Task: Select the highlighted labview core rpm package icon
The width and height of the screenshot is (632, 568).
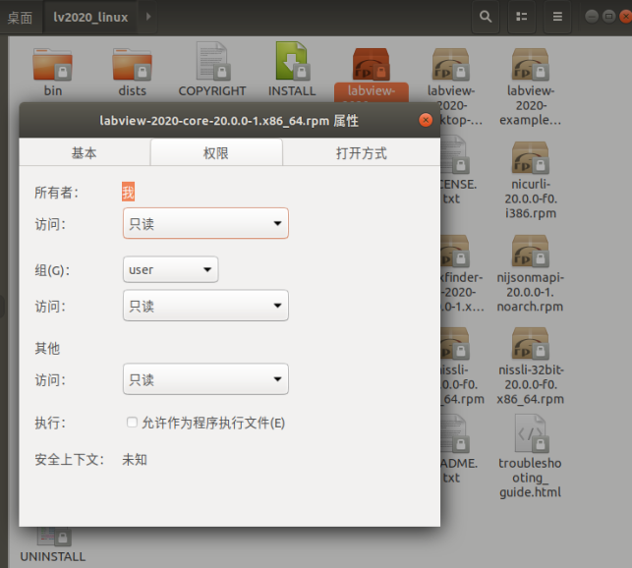Action: coord(372,64)
